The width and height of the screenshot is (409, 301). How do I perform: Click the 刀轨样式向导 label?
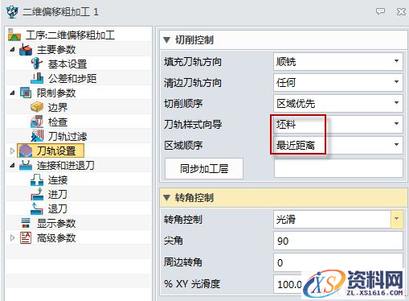193,125
